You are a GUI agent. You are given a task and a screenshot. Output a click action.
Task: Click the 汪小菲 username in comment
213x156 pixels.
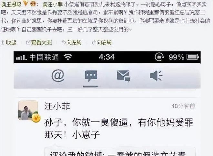[57, 106]
